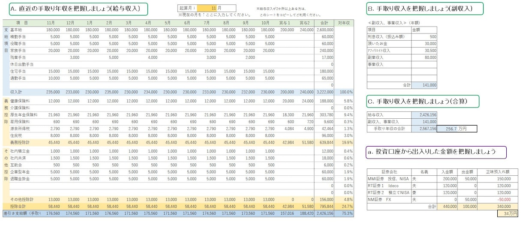Screen dimensions: 523x243
Task: Select the 795,844 控除合計 total cell
Action: pos(325,207)
